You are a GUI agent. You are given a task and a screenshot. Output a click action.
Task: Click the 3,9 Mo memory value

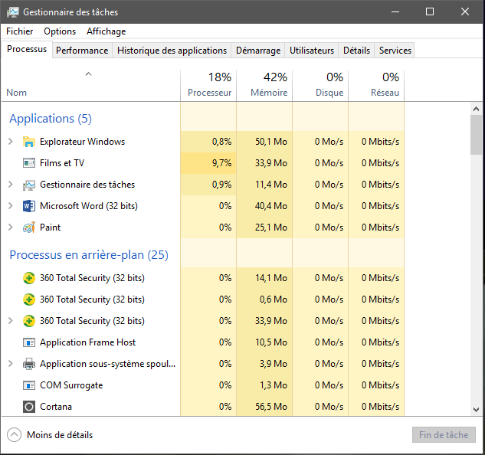(273, 364)
